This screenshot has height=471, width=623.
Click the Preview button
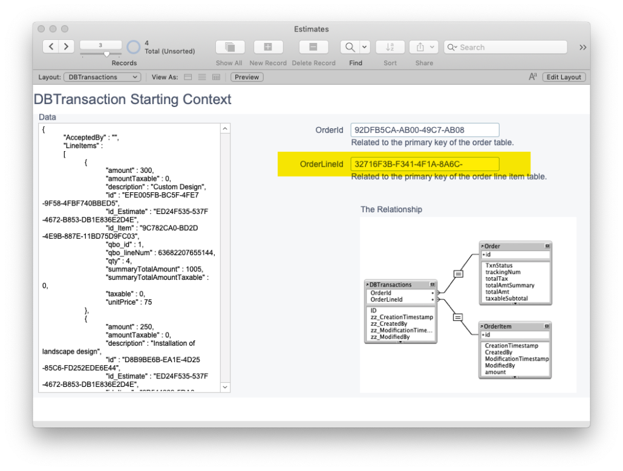coord(246,77)
